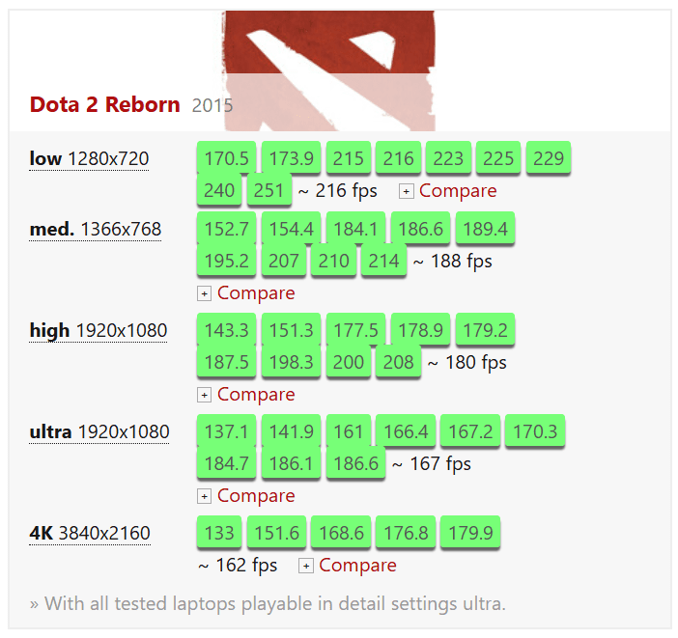Click the 152.7 result badge

pos(226,229)
